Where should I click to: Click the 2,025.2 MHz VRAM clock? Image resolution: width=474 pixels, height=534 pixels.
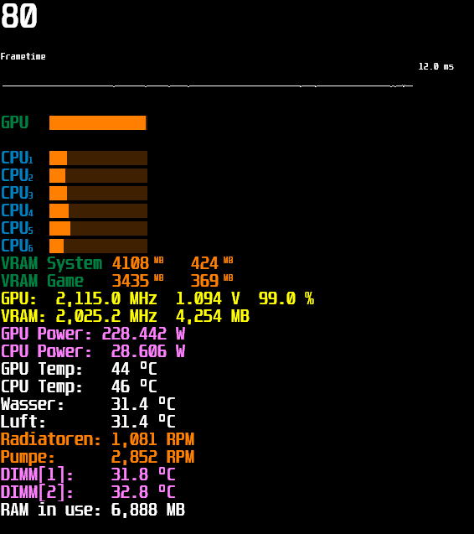click(x=106, y=316)
